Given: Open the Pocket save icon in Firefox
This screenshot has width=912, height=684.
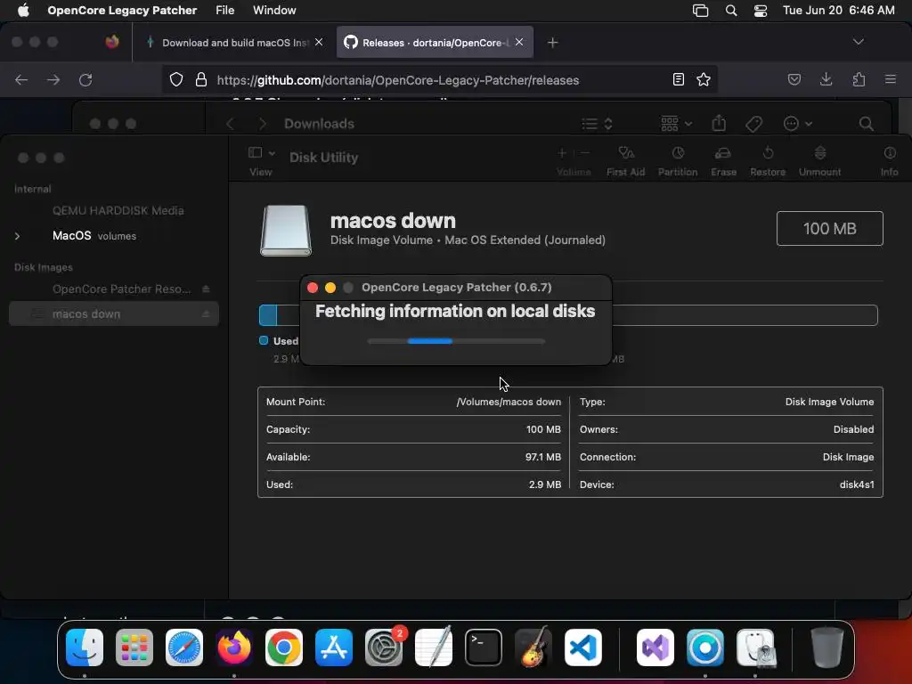Looking at the screenshot, I should (x=794, y=79).
